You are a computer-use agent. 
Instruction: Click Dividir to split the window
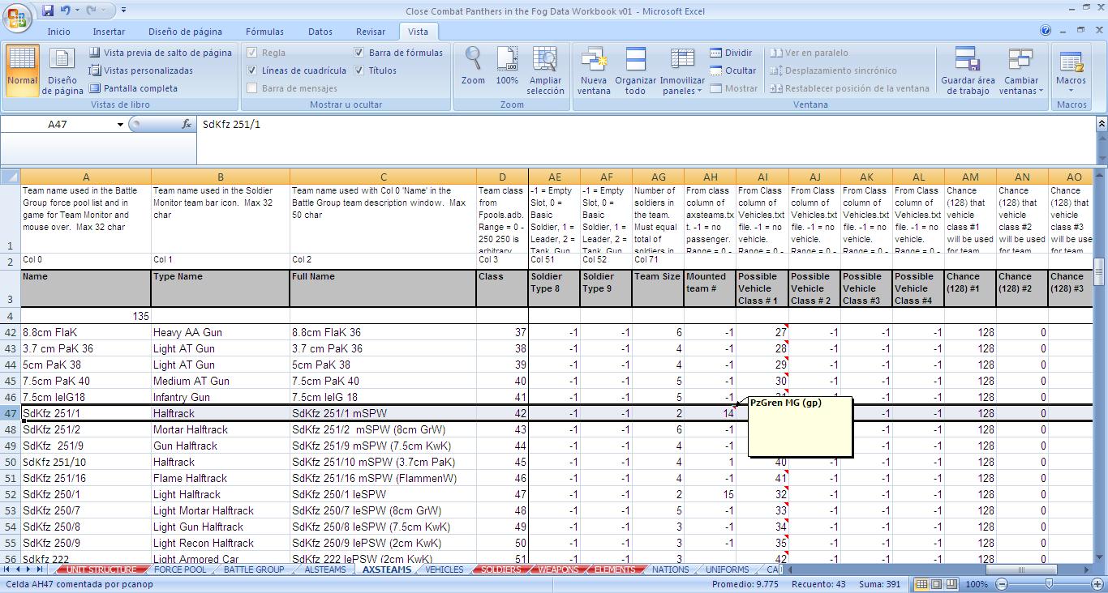(x=731, y=53)
